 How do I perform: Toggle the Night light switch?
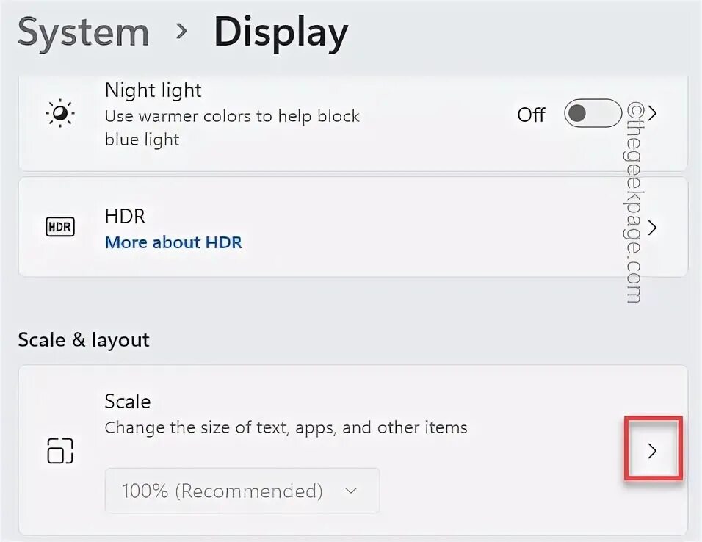[x=592, y=114]
